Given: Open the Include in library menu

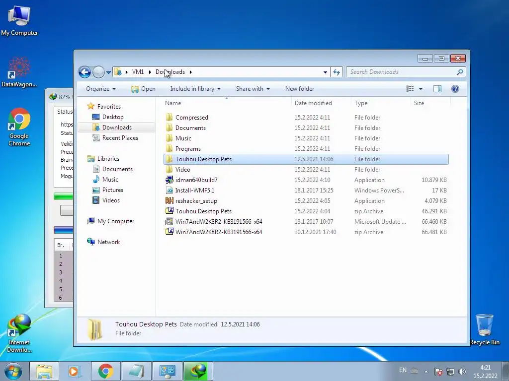Looking at the screenshot, I should click(x=195, y=89).
